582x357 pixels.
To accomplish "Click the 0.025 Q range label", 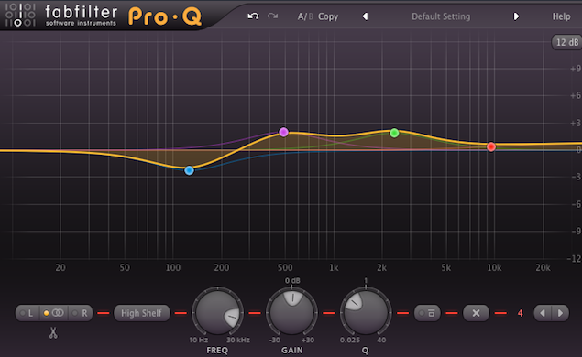I will click(350, 340).
